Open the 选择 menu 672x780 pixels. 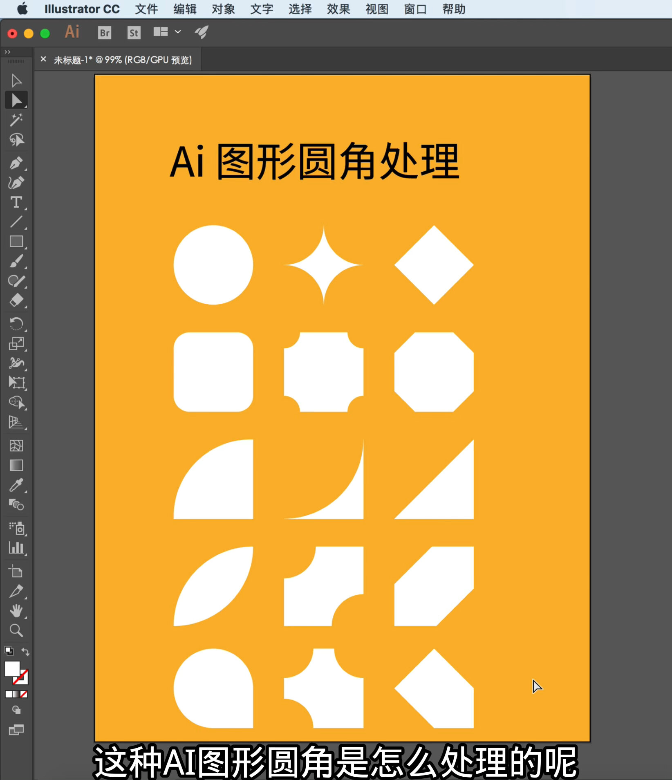tap(300, 9)
